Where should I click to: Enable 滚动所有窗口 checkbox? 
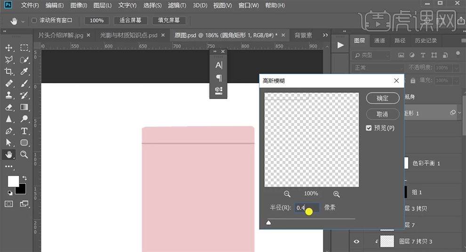34,21
